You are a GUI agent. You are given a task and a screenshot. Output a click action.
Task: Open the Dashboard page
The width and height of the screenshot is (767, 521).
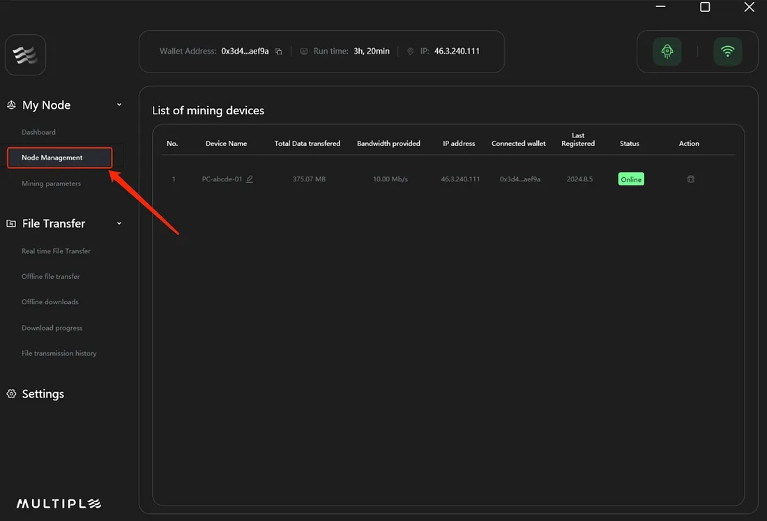[x=38, y=132]
